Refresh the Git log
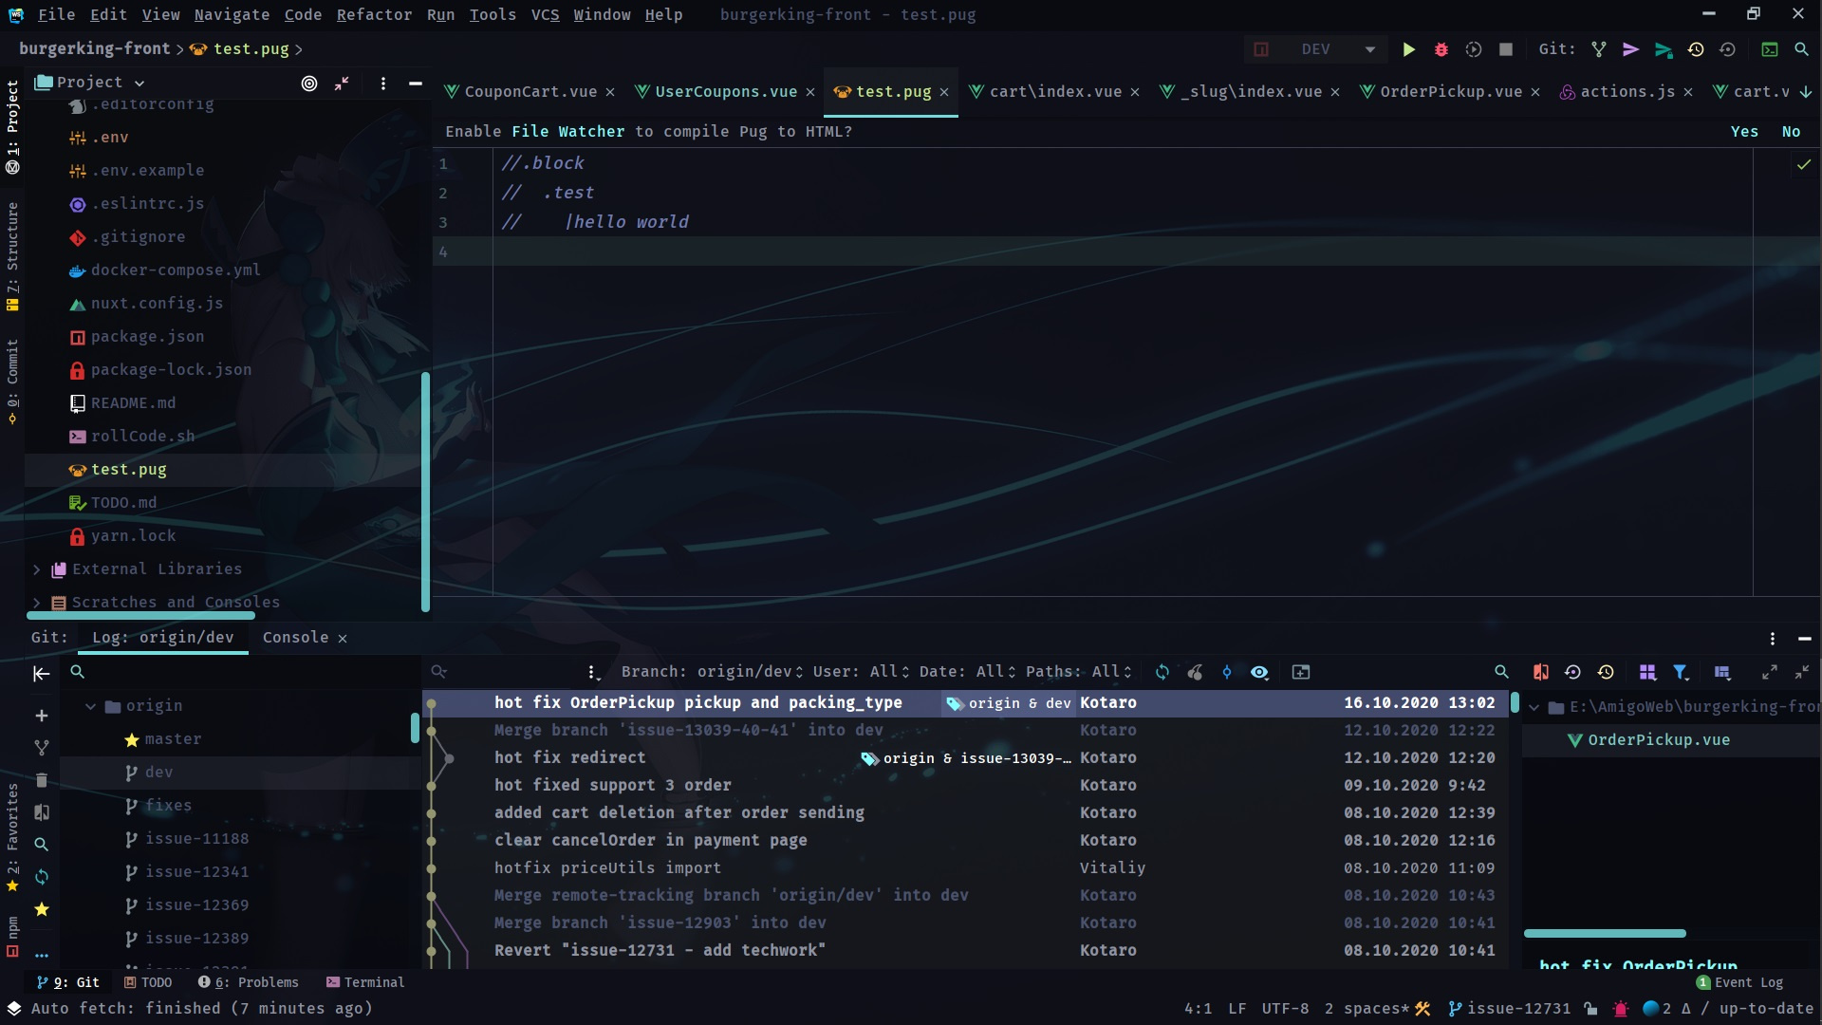The width and height of the screenshot is (1822, 1025). point(1162,672)
